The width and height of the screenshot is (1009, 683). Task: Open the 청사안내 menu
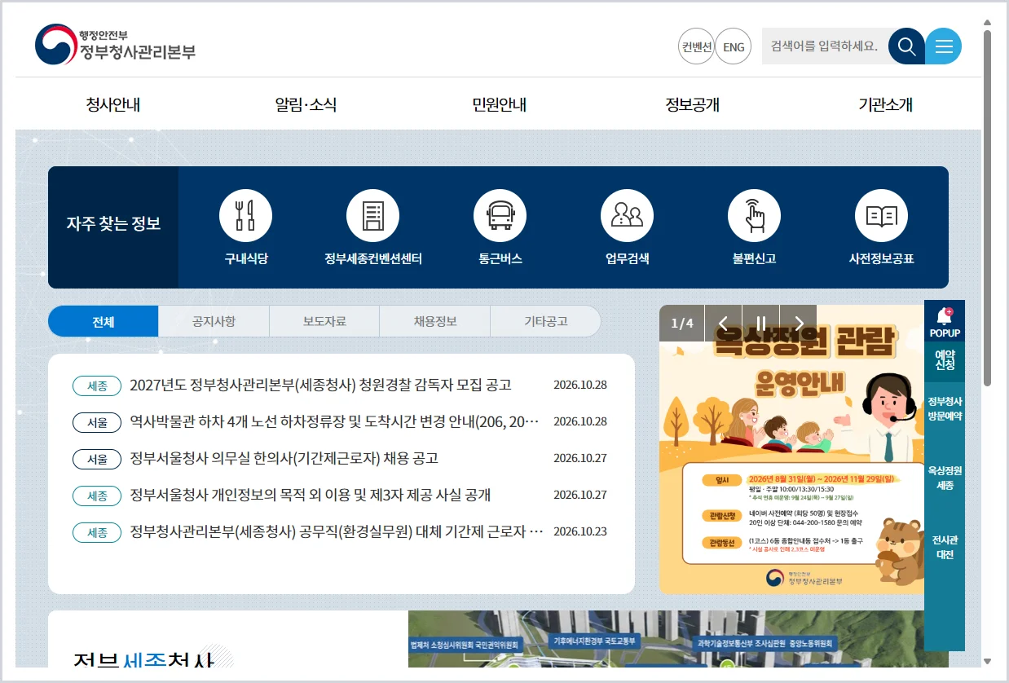click(113, 104)
